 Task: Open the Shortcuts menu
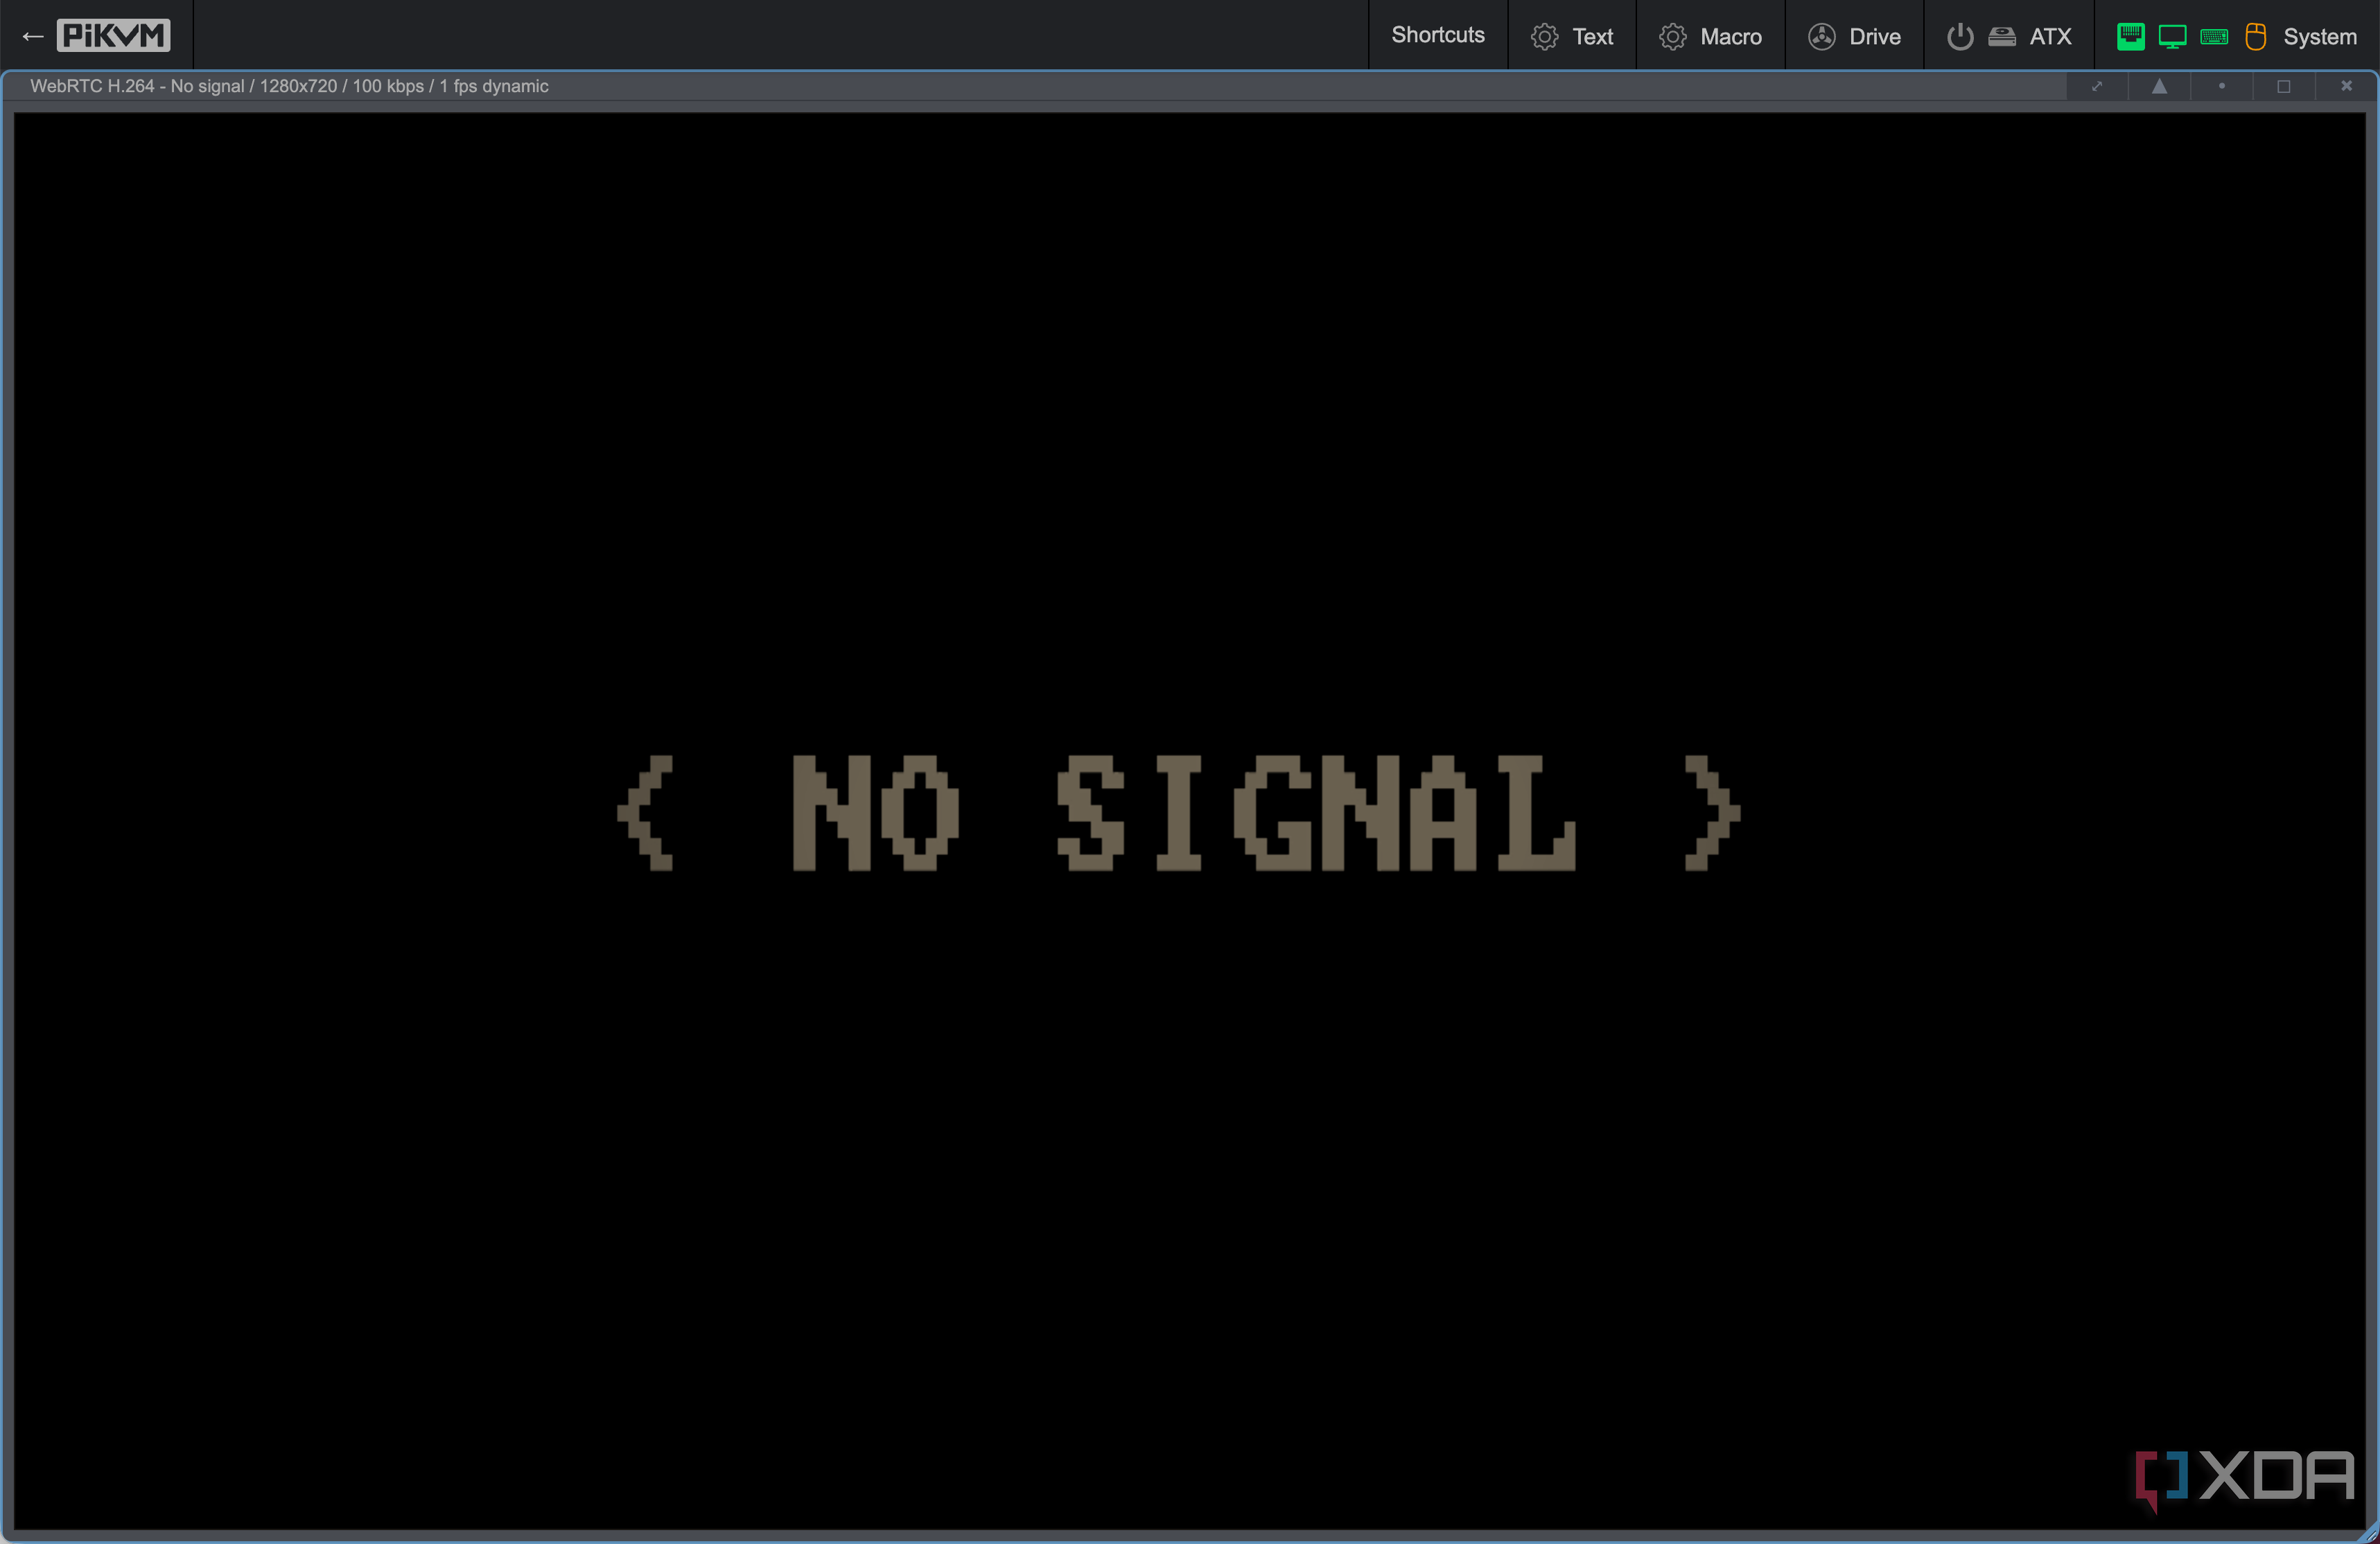click(x=1437, y=35)
